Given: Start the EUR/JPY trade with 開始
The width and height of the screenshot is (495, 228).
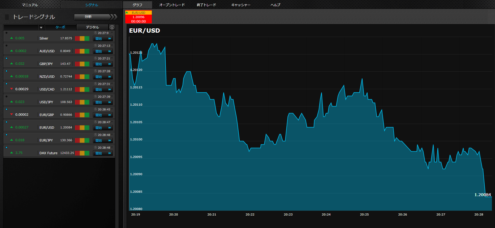Looking at the screenshot, I should point(103,140).
